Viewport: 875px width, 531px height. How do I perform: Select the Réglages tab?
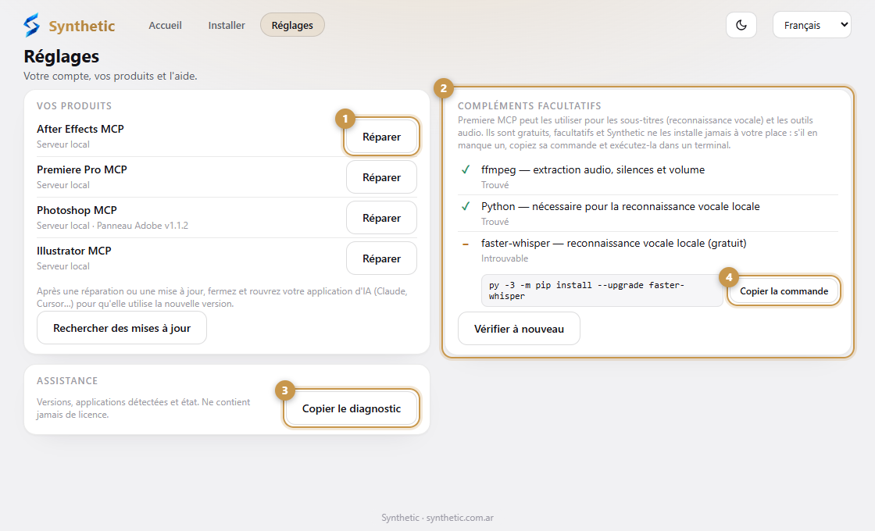click(x=292, y=25)
